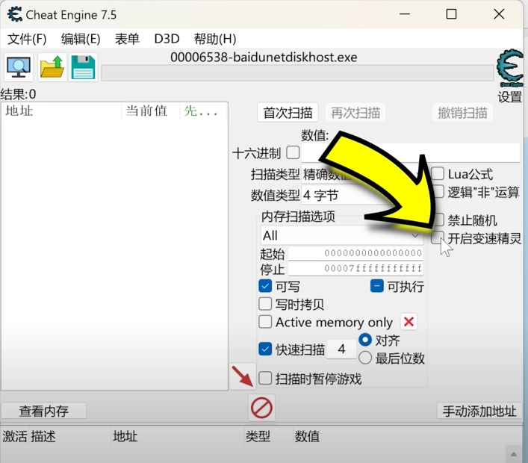Viewport: 528px width, 463px height.
Task: Click the red X beside Active memory only
Action: click(409, 322)
